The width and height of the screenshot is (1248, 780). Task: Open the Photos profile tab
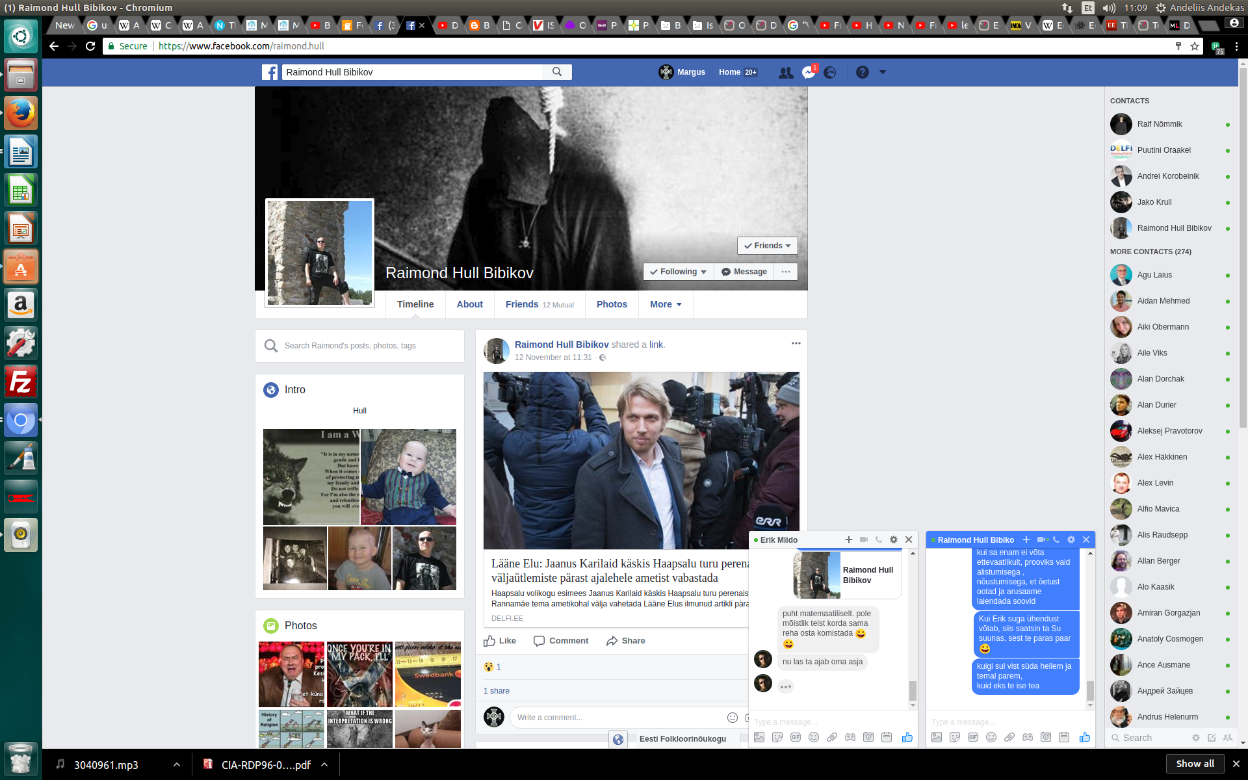612,304
